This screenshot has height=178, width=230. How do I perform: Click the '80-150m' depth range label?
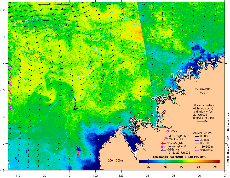(205, 143)
